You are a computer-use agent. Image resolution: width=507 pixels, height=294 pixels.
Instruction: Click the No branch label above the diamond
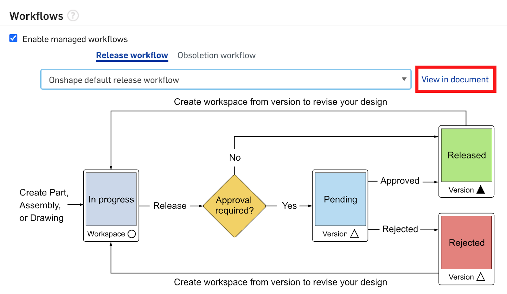tap(235, 157)
